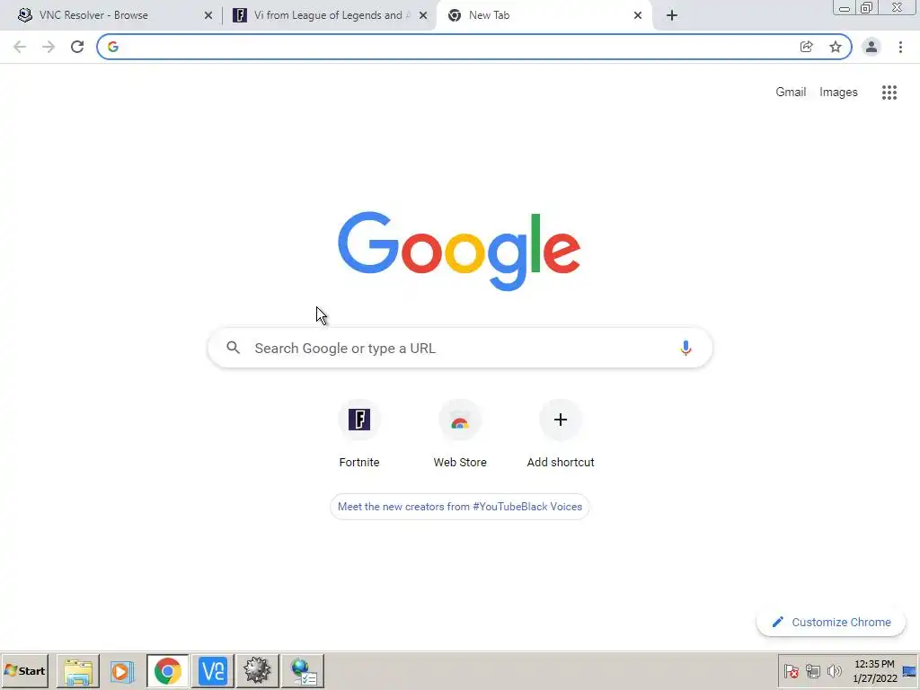Switch to the Vi from League of Legends tab

coord(330,15)
